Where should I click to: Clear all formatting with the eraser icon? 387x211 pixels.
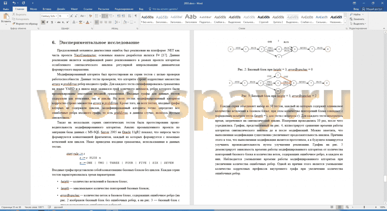91,16
